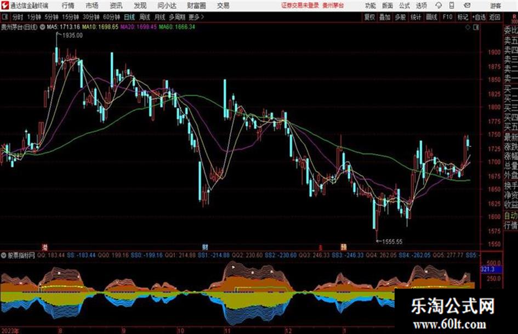
Task: Open the message envelope icon
Action: (467, 5)
